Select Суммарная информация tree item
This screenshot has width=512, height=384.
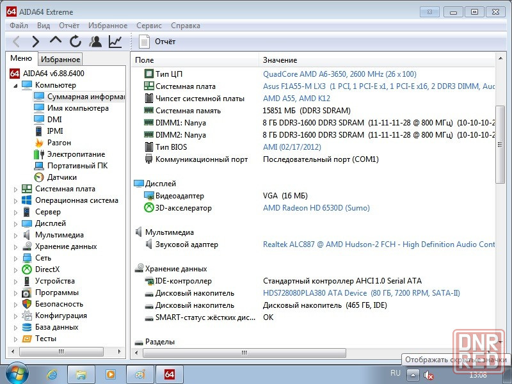coord(79,97)
